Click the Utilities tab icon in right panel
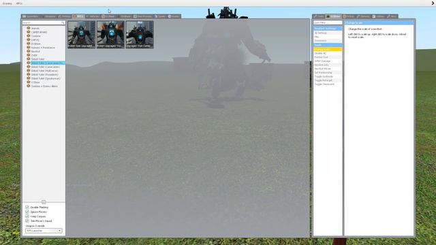The height and width of the screenshot is (245, 436). [374, 16]
